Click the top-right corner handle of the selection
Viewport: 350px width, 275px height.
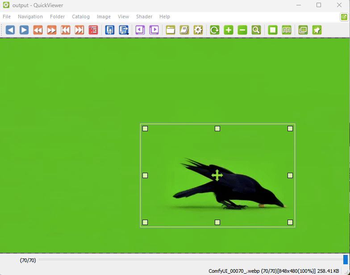(290, 129)
